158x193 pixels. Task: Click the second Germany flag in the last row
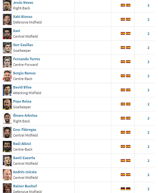coord(128,189)
